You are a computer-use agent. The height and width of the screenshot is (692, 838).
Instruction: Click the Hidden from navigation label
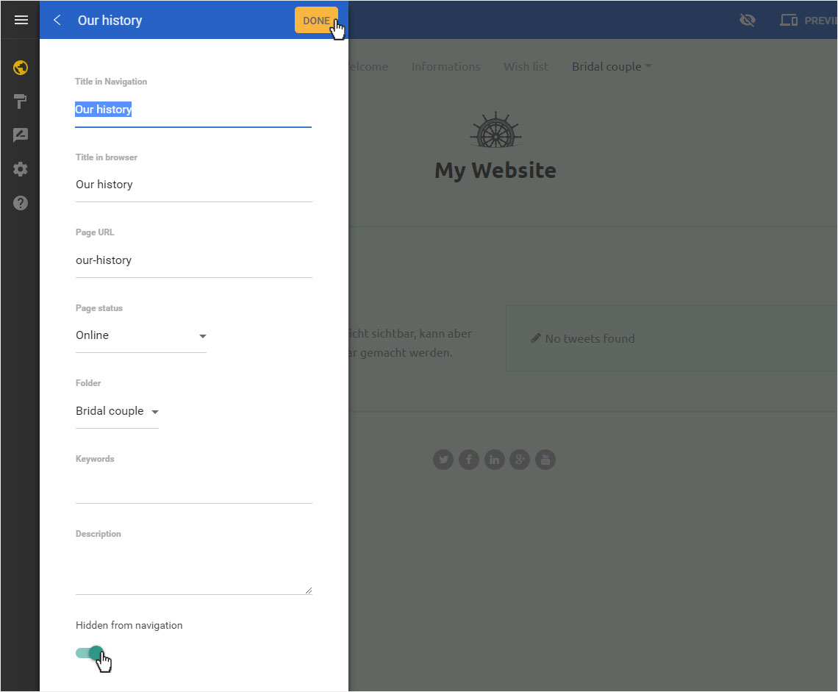[x=129, y=625]
